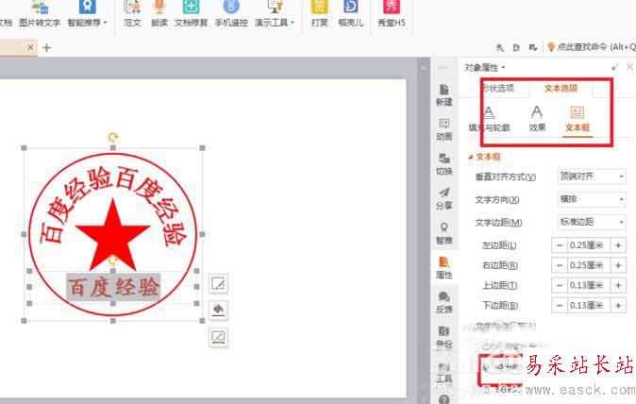Open 垂直对齐方式 dropdown showing 顶端对齐

pyautogui.click(x=592, y=177)
